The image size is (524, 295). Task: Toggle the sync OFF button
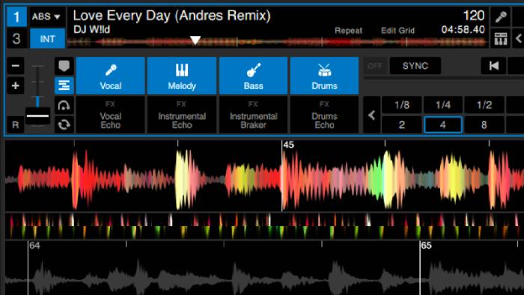coord(375,66)
